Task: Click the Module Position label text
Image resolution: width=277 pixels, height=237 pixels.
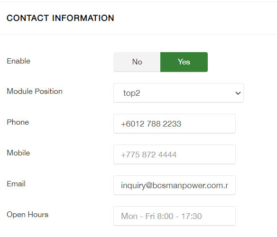Action: [x=35, y=91]
